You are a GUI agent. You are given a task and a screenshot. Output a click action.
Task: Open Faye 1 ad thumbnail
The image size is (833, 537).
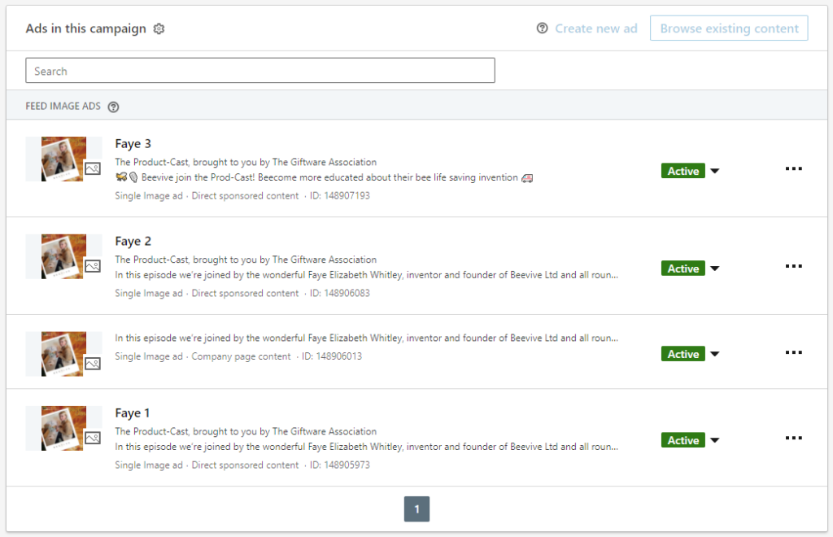[63, 428]
